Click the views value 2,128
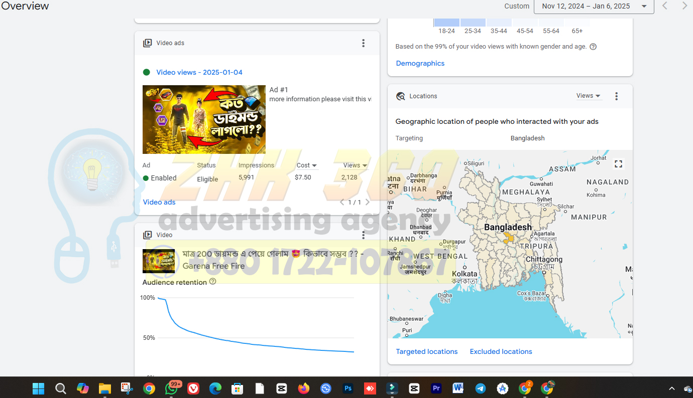 point(350,177)
